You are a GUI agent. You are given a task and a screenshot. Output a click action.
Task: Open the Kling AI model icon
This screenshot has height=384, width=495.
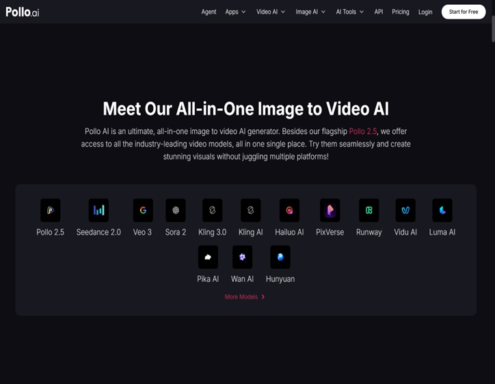point(251,210)
